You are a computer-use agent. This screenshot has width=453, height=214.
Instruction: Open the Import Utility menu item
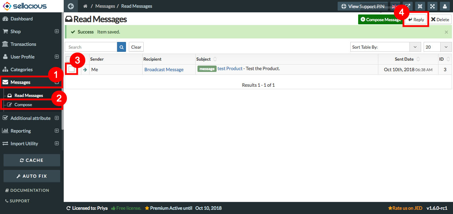pos(24,143)
